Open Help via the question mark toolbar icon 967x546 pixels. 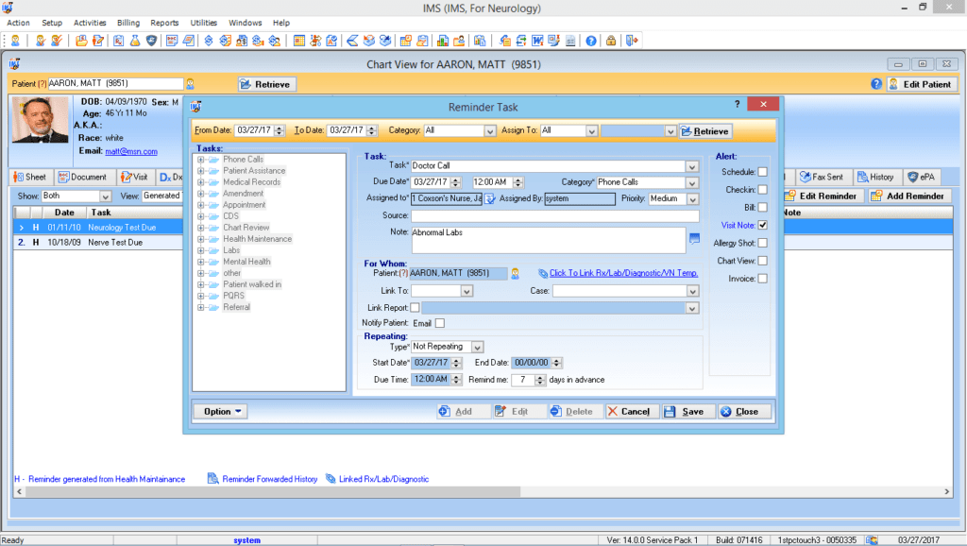[x=590, y=41]
